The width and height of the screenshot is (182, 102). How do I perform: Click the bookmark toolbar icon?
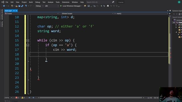[x=108, y=6]
